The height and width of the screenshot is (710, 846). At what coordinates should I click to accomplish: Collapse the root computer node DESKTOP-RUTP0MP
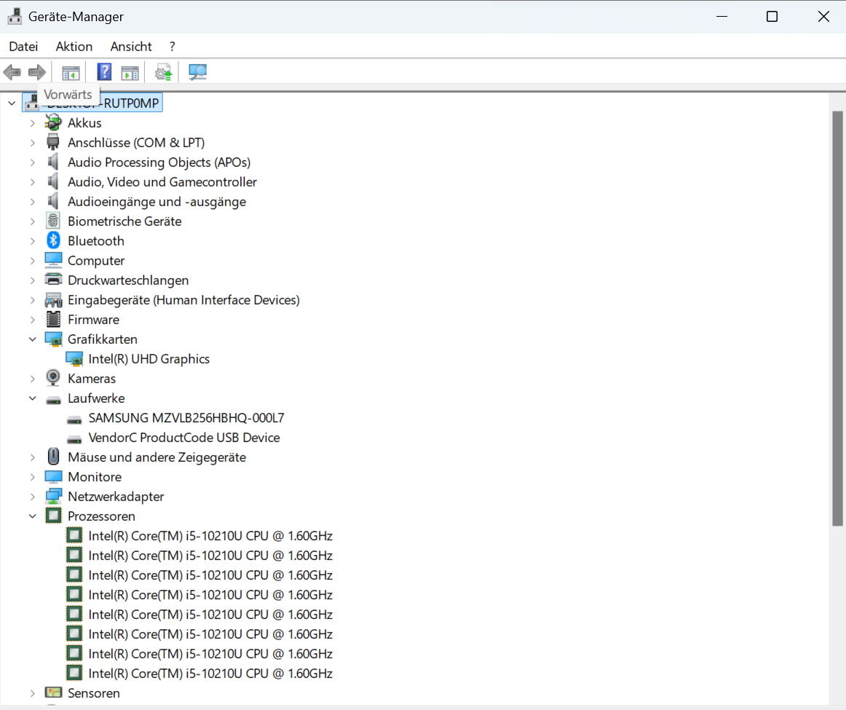coord(12,103)
